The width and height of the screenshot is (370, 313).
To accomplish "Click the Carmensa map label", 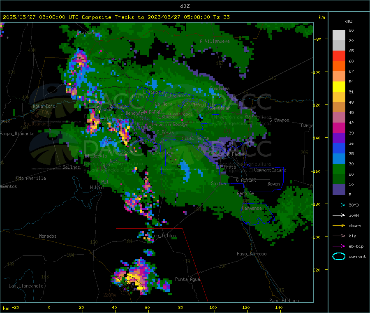I will 252,208.
